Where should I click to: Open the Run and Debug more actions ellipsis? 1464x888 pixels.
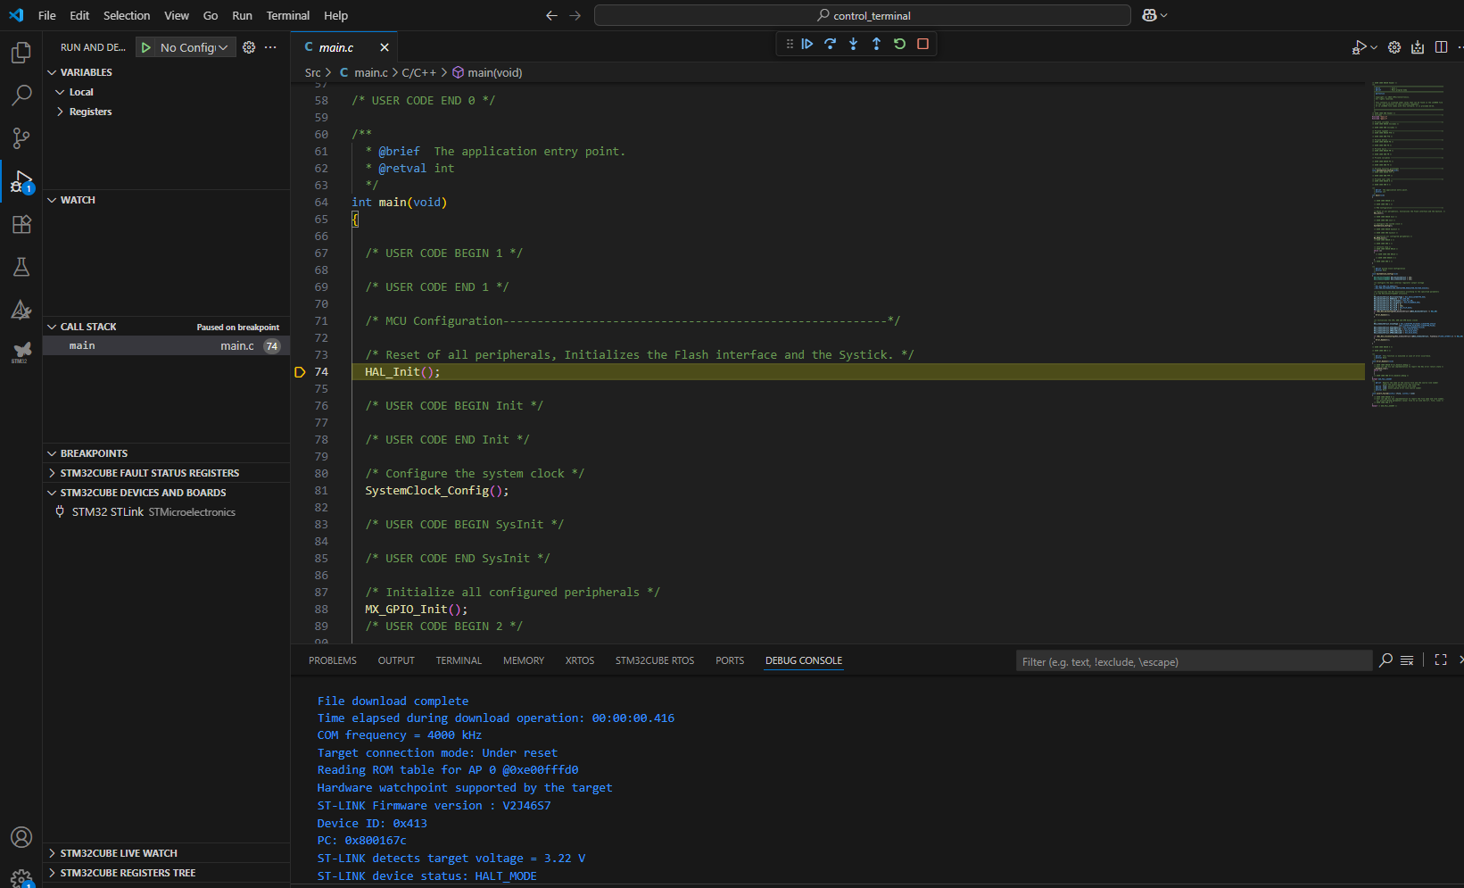tap(270, 47)
